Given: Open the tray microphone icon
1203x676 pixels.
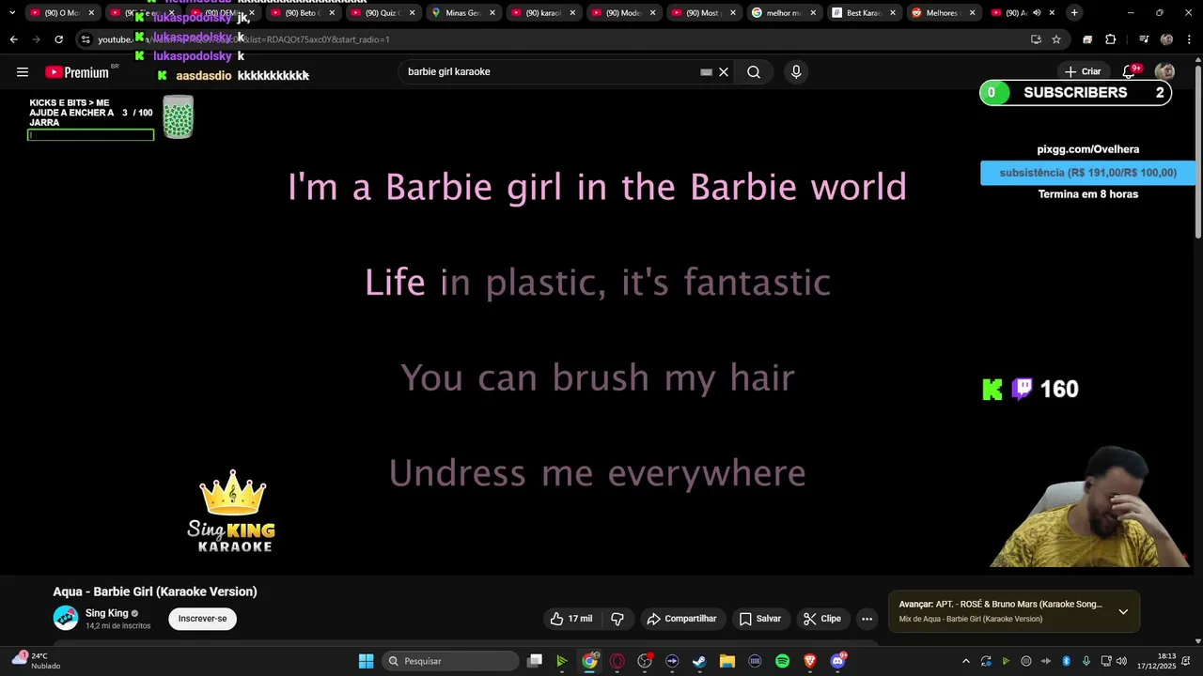Looking at the screenshot, I should click(1086, 661).
